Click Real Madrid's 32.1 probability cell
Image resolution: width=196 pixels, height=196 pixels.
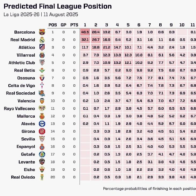[x=85, y=40]
